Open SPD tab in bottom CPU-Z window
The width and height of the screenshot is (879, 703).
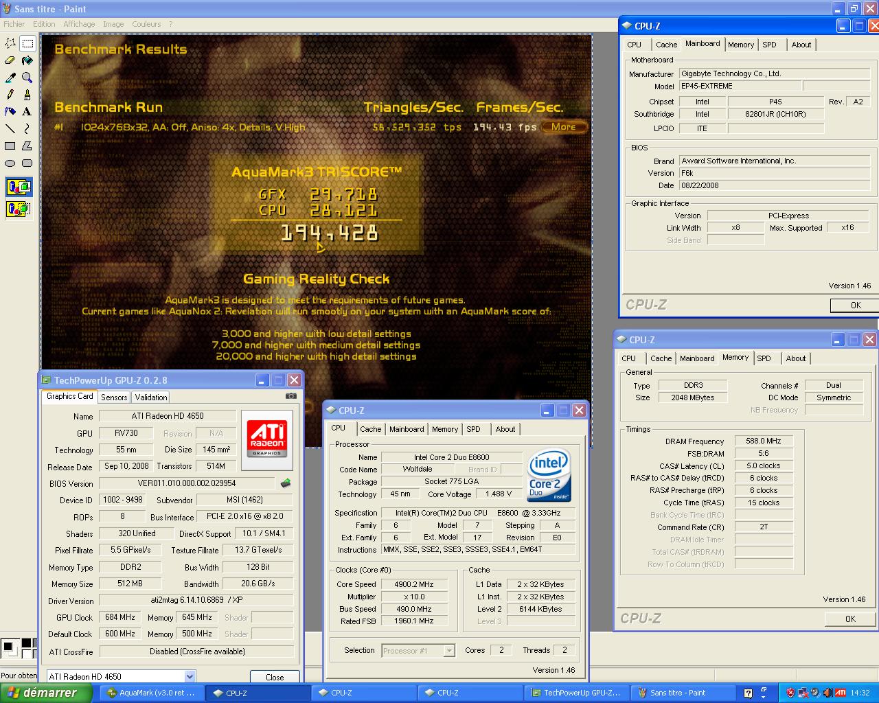click(474, 429)
